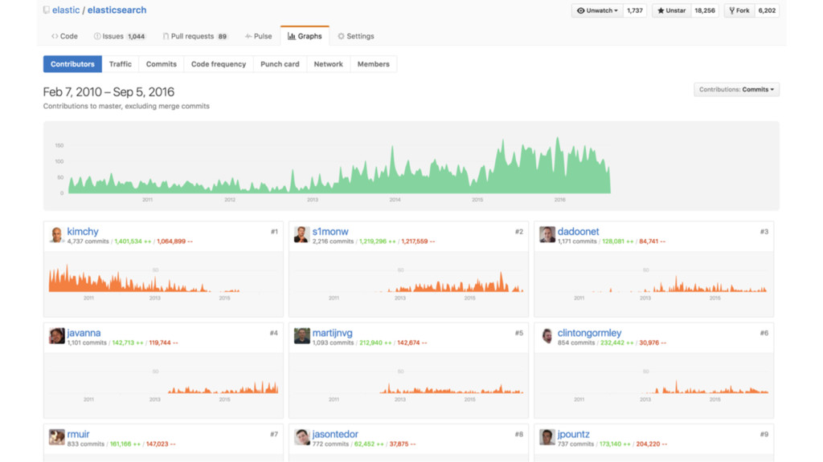Click the Issues count badge 1,044
This screenshot has height=462, width=823.
[136, 36]
